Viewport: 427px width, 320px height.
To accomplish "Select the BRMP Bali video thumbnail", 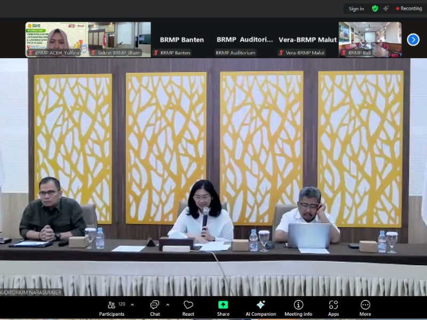I will pos(370,39).
